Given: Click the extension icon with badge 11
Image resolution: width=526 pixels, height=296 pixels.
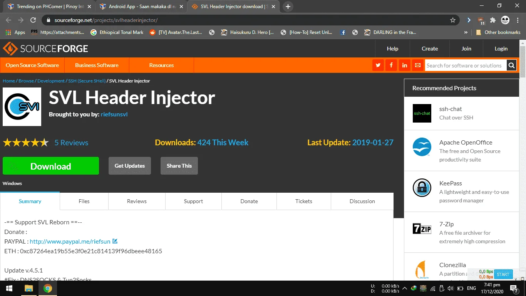Looking at the screenshot, I should coord(481,20).
